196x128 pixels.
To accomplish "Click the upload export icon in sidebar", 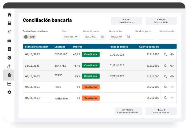I will (x=9, y=66).
